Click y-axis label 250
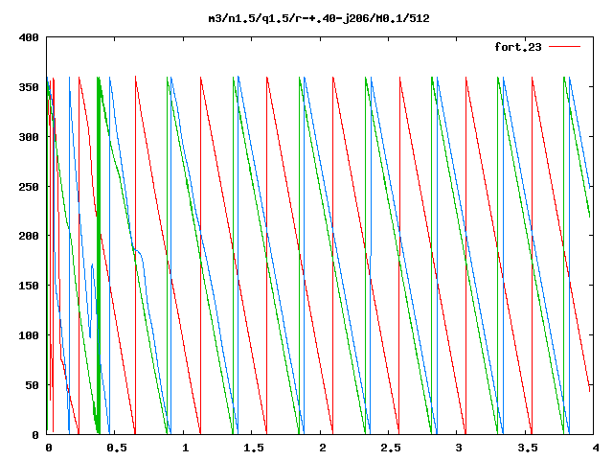Image resolution: width=613 pixels, height=460 pixels. click(x=29, y=187)
